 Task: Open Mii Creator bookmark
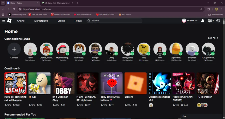click(125, 15)
